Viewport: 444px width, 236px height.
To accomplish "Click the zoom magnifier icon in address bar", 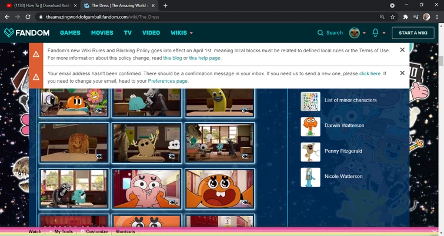I will pos(382,17).
